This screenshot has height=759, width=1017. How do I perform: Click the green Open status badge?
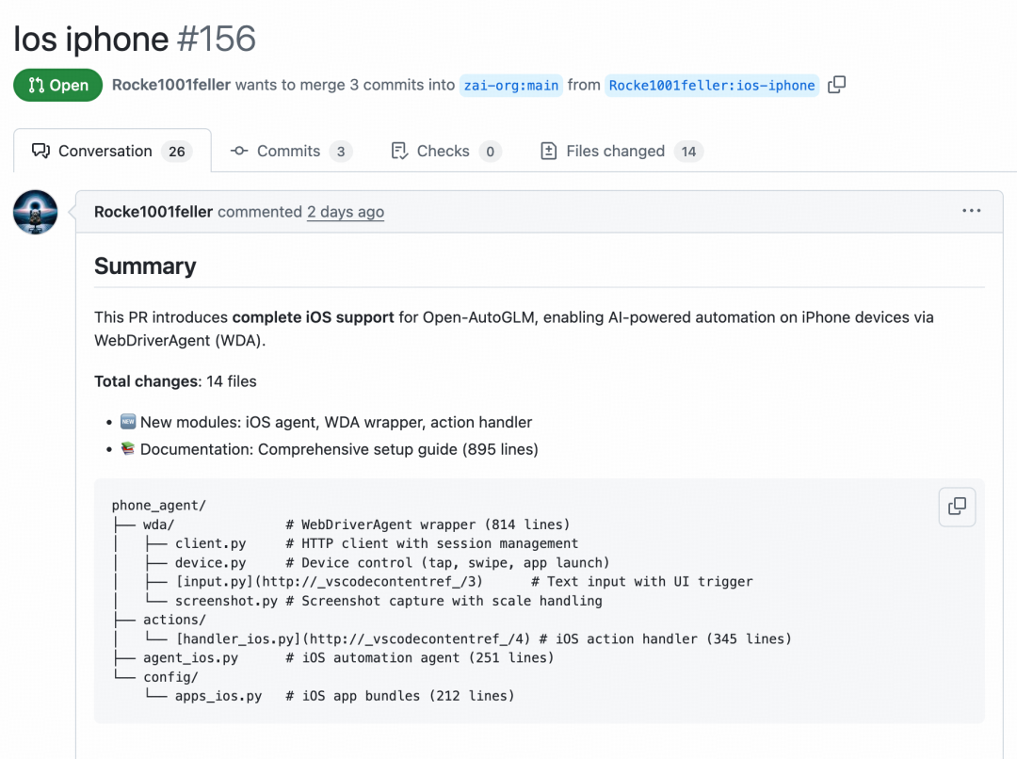[x=57, y=85]
